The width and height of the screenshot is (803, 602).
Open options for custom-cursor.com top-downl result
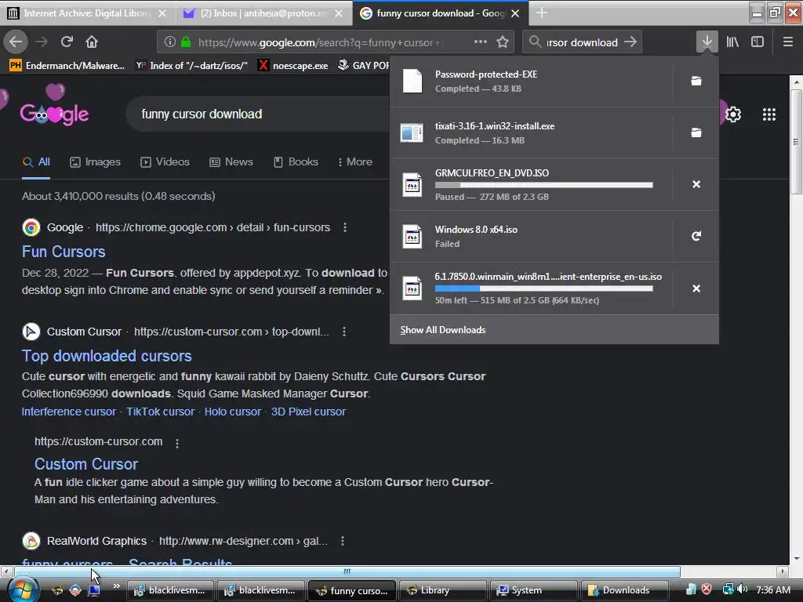click(344, 332)
